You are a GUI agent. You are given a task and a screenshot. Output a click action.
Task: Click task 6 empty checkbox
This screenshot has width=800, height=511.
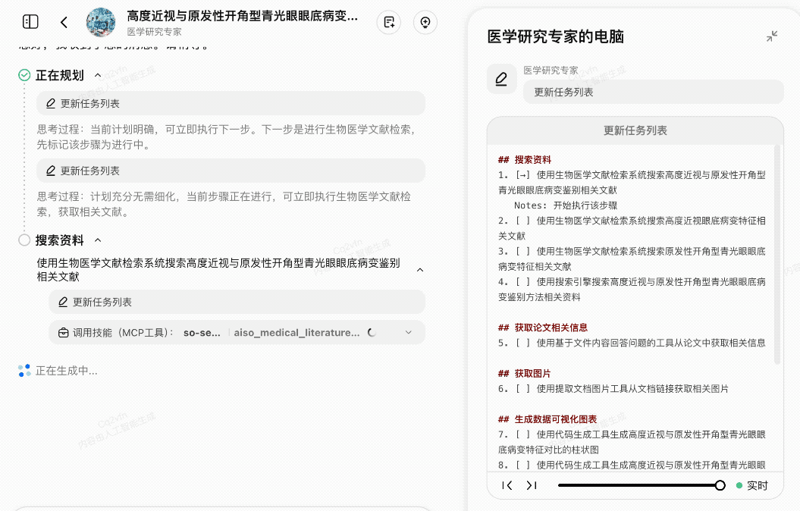[522, 389]
